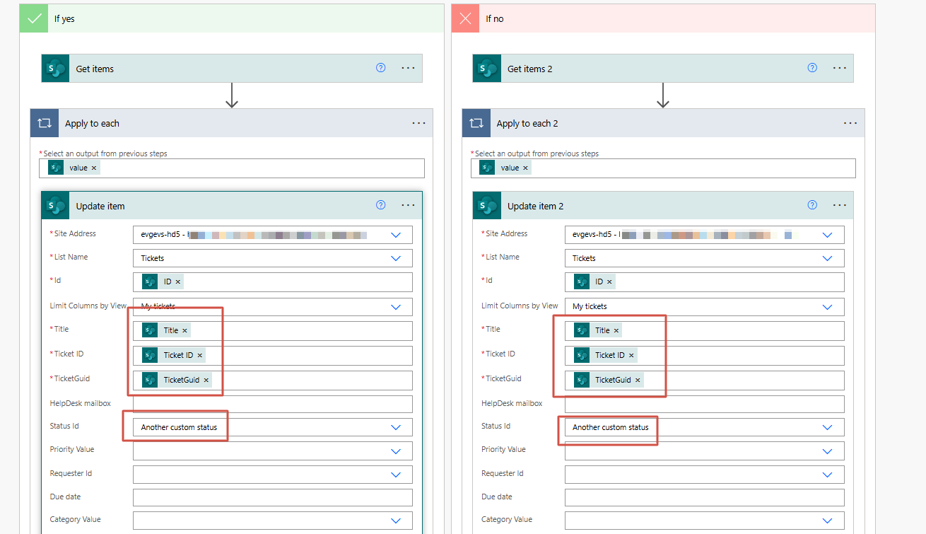Open ellipsis menu on Apply to each
The height and width of the screenshot is (534, 926).
point(418,123)
